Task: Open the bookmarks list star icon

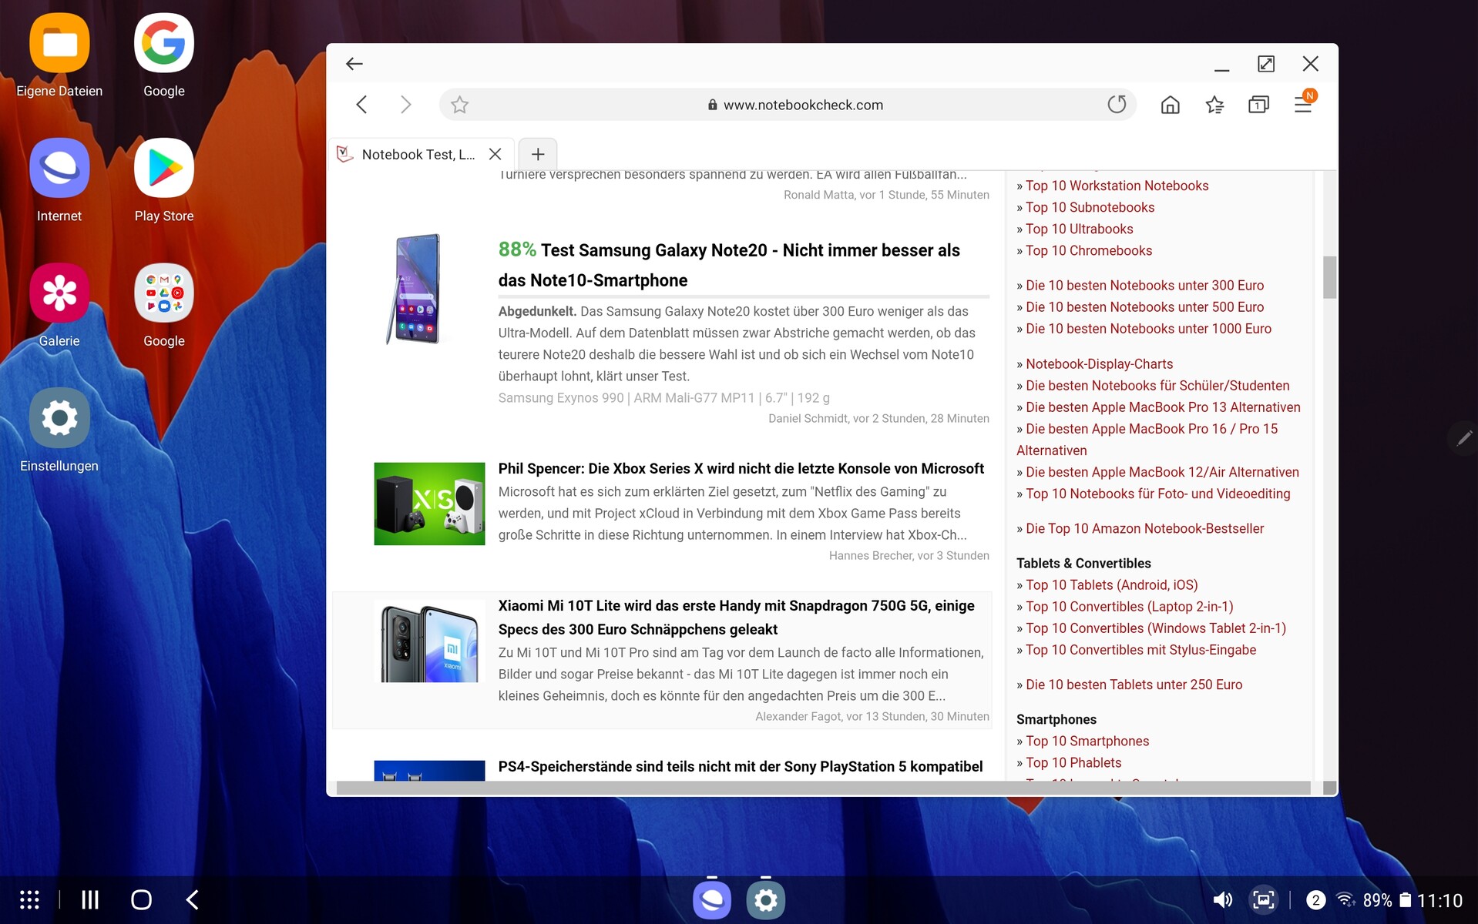Action: [x=1214, y=105]
